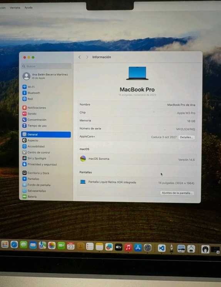
Task: Click Ajustes de la pantalla button
Action: 177,193
